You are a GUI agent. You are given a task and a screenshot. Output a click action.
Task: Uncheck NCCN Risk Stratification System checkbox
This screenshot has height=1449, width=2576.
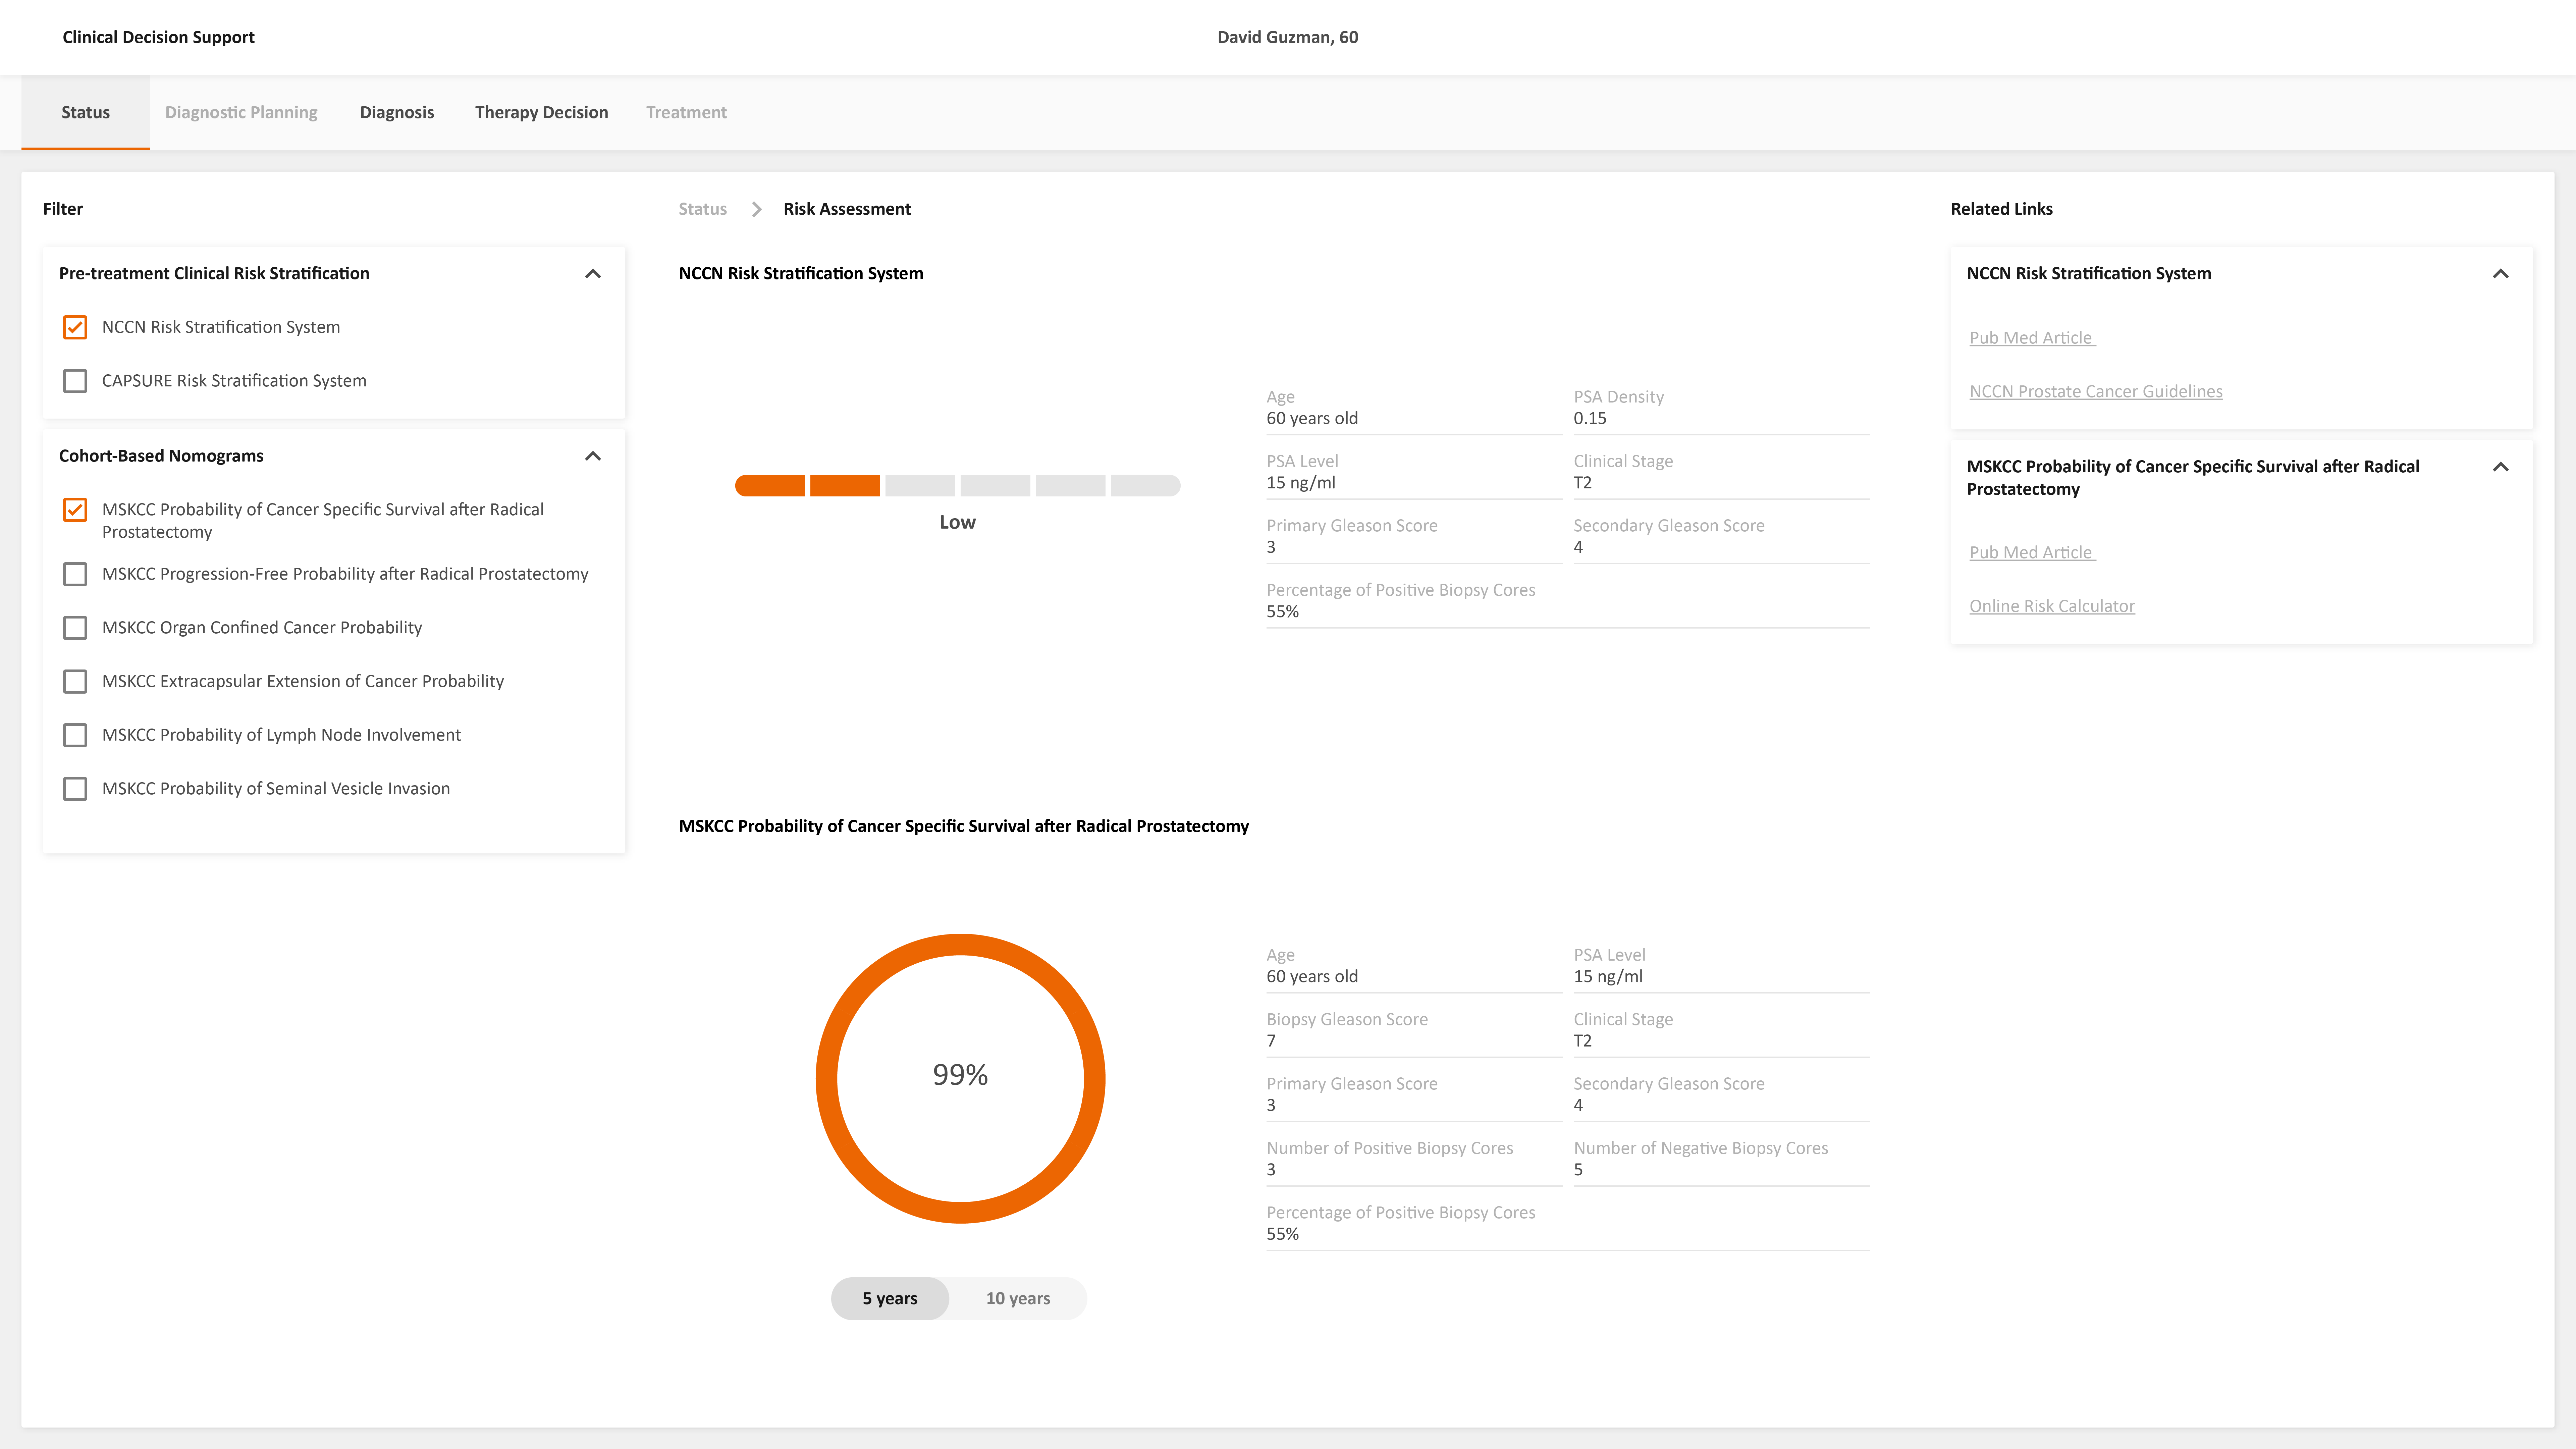point(75,327)
